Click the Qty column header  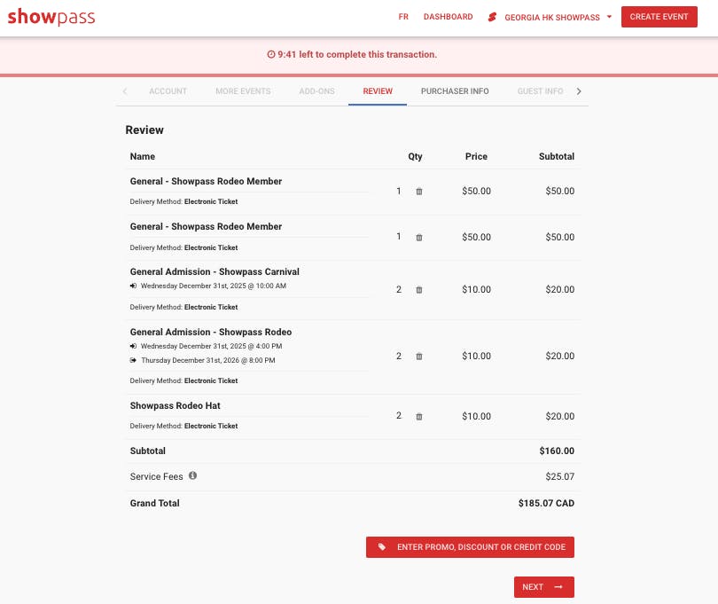coord(416,156)
